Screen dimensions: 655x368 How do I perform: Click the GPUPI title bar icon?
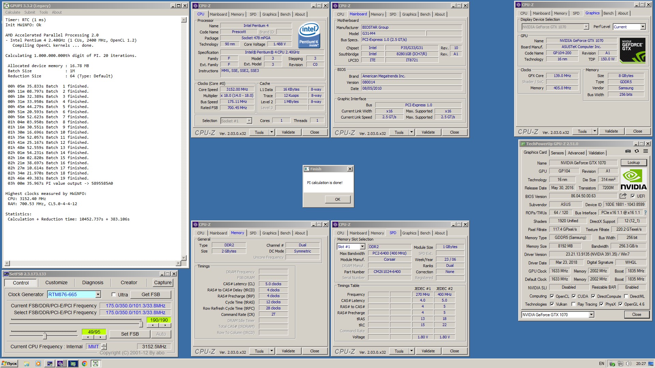6,6
